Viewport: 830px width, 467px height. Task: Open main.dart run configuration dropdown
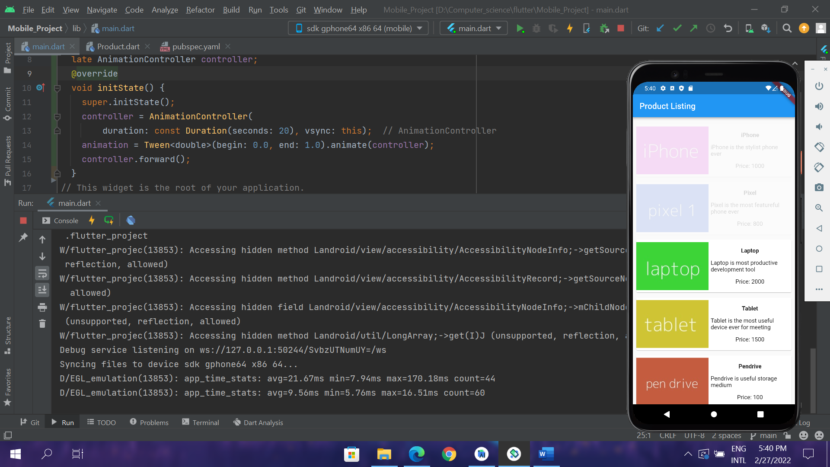(474, 29)
